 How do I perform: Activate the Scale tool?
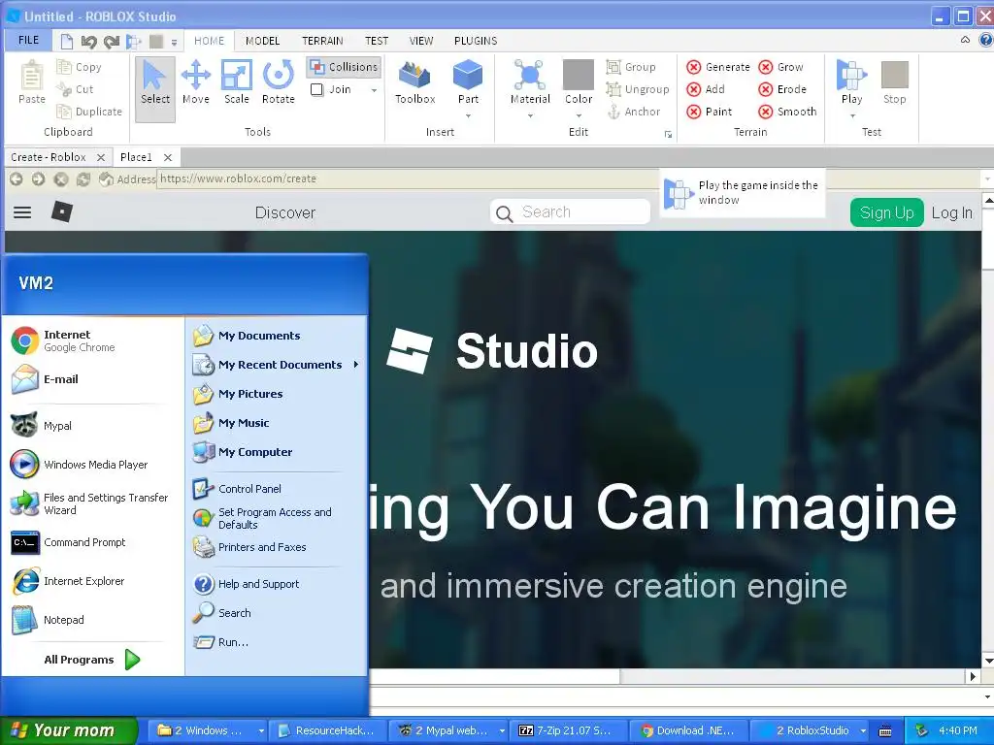237,82
